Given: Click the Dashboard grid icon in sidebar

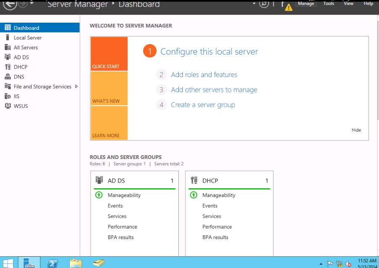Looking at the screenshot, I should tap(8, 28).
